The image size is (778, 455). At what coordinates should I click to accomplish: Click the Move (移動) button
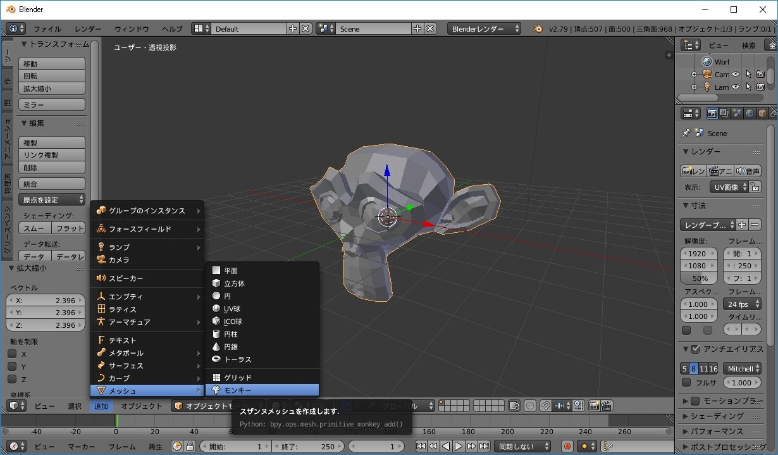52,64
